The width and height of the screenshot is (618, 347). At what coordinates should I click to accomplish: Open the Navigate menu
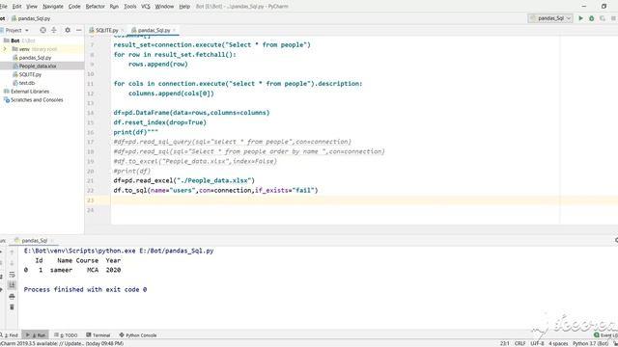coord(53,7)
